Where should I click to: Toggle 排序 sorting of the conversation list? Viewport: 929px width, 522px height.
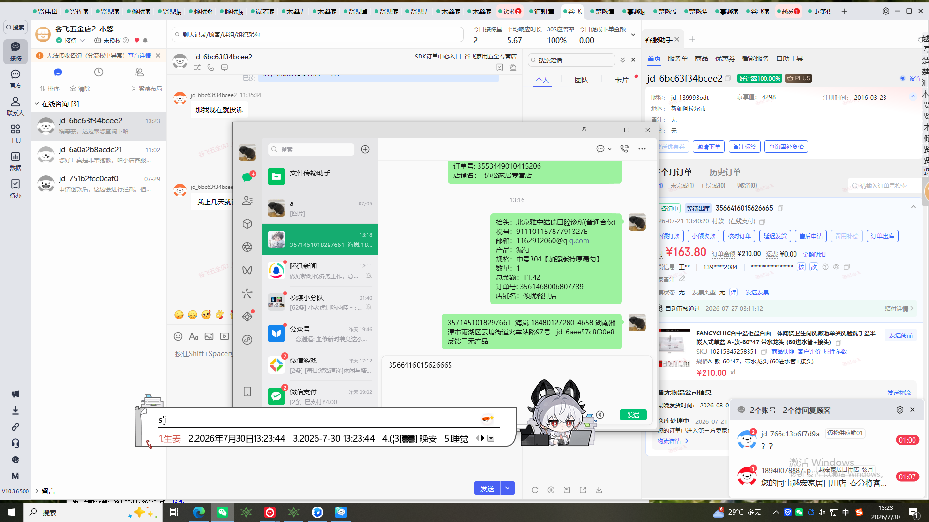[49, 88]
